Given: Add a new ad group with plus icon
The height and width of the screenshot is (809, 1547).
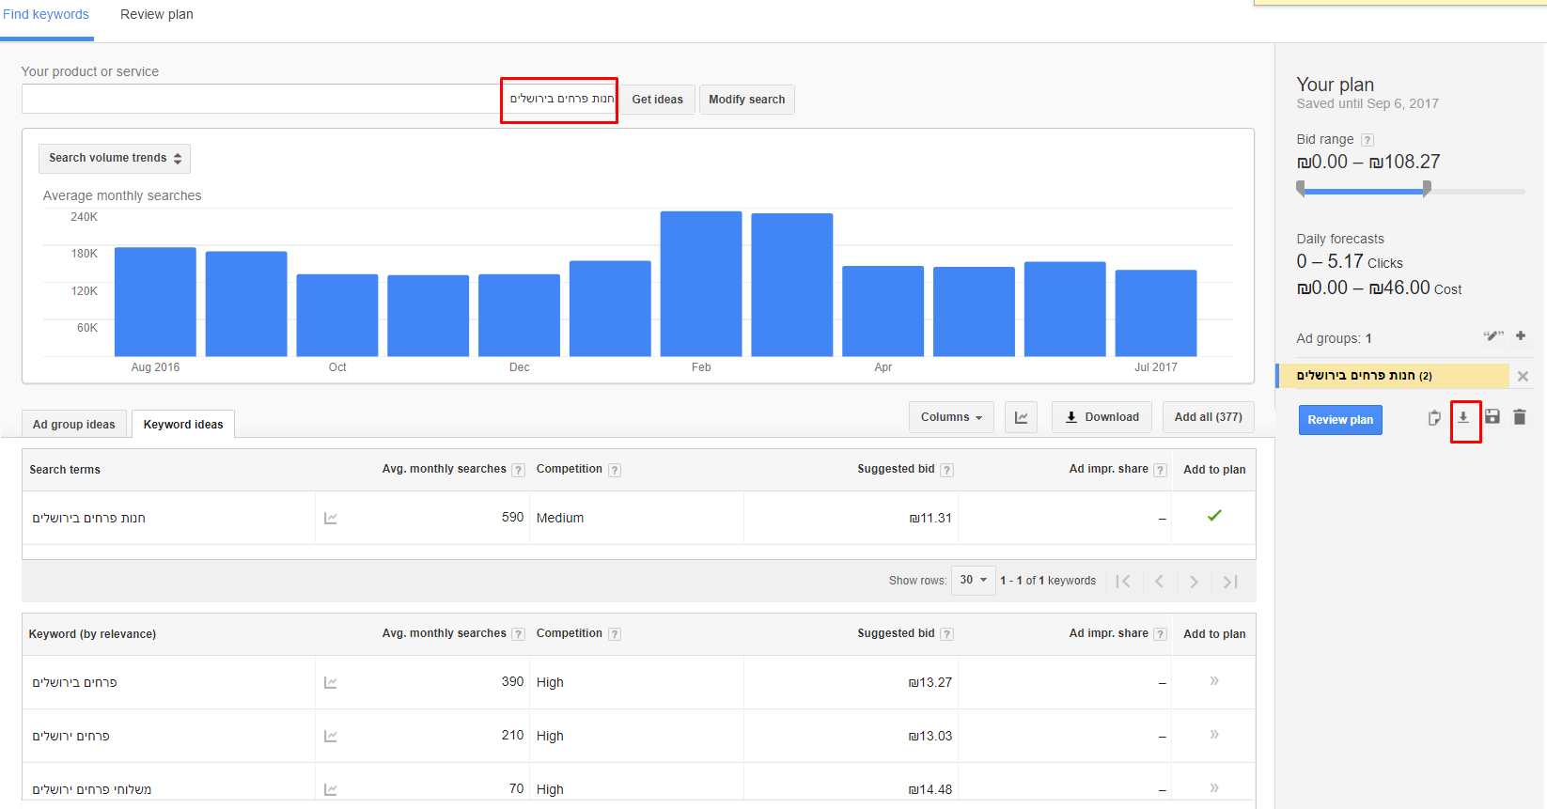Looking at the screenshot, I should [x=1521, y=335].
